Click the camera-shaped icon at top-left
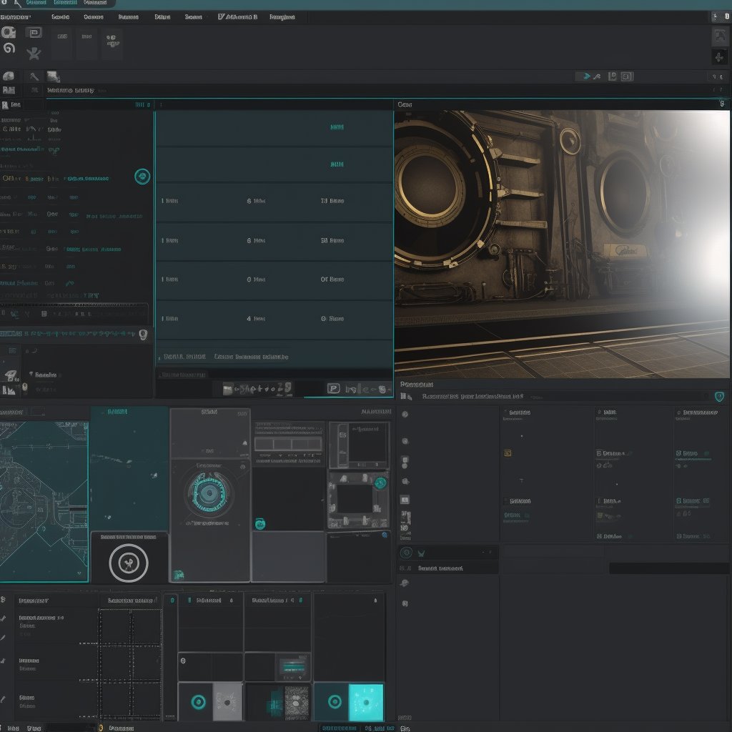 (9, 32)
